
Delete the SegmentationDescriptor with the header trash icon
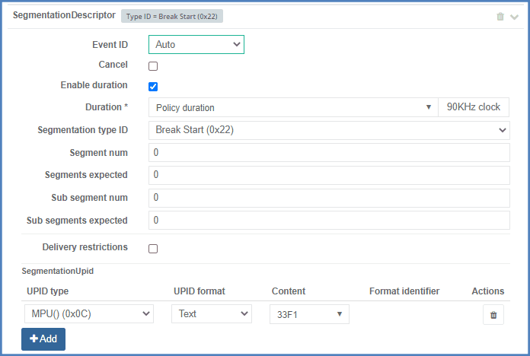(500, 17)
